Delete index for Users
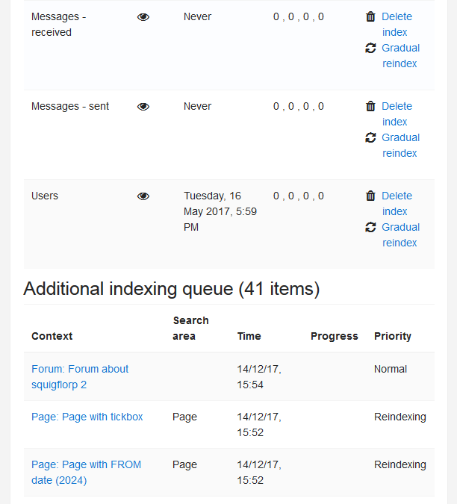This screenshot has width=457, height=504. pyautogui.click(x=397, y=203)
